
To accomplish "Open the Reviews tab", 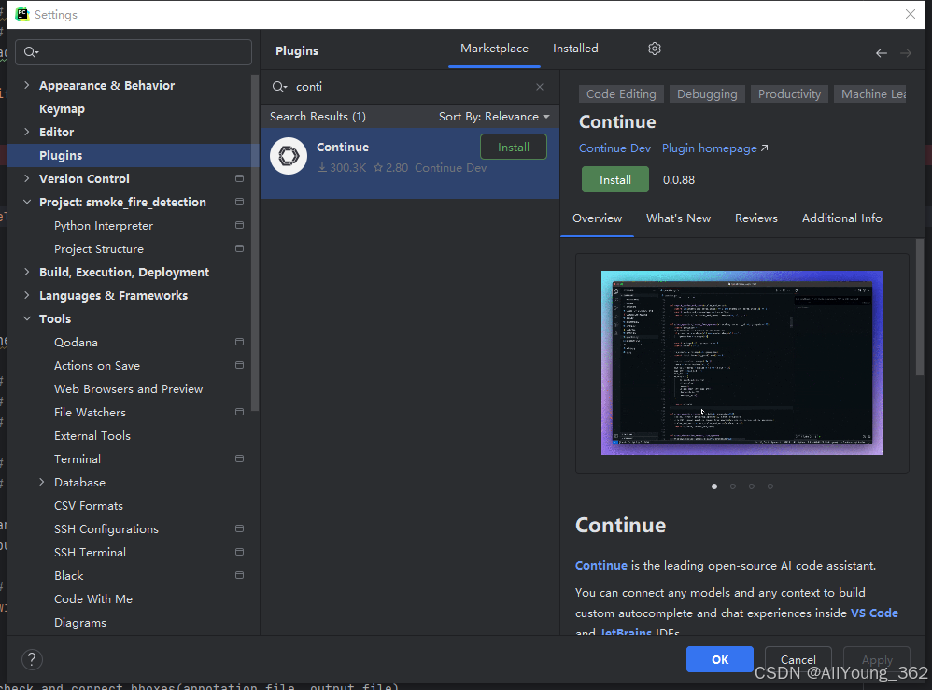I will [x=756, y=218].
